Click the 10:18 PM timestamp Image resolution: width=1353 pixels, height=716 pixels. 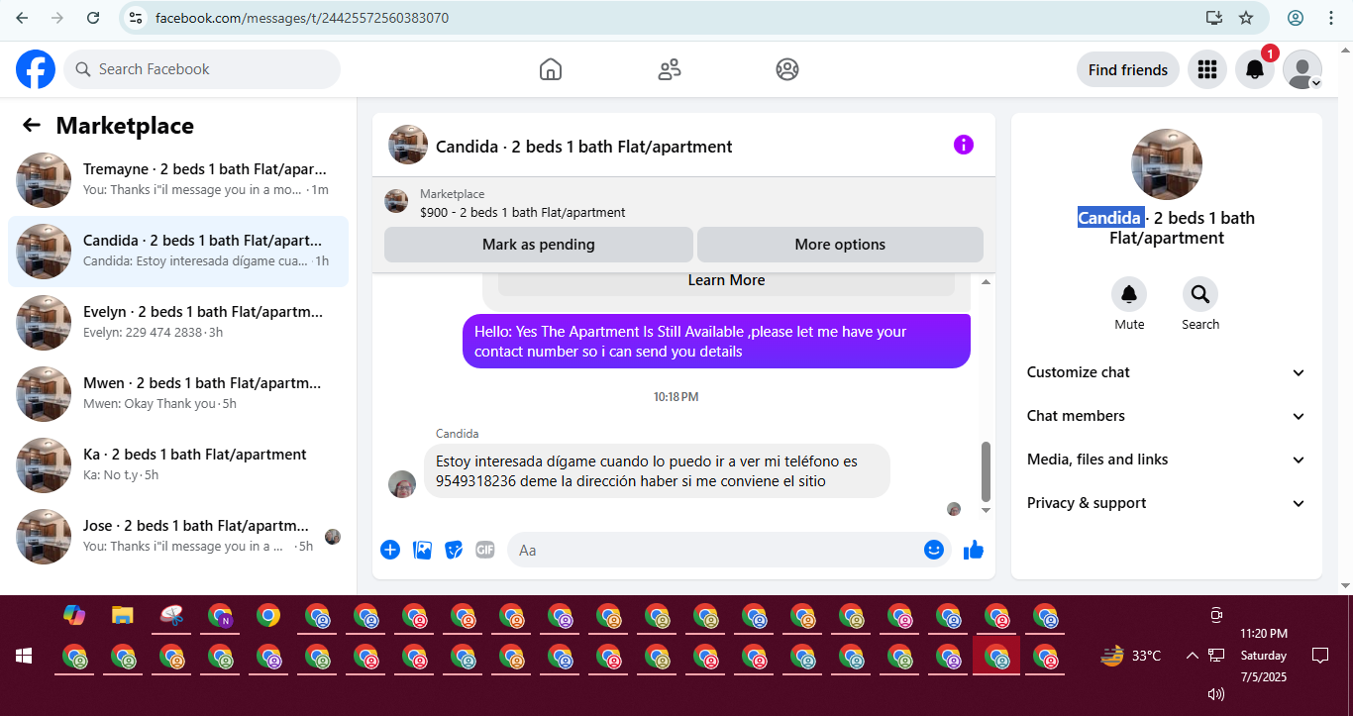coord(676,397)
